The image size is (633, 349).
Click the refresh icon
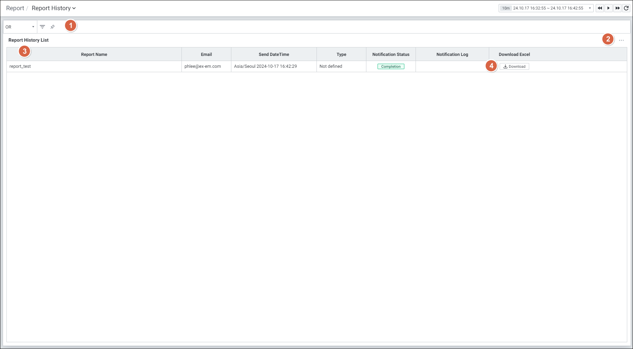click(626, 8)
